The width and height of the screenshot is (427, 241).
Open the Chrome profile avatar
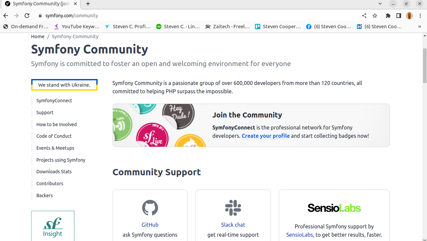pos(409,16)
